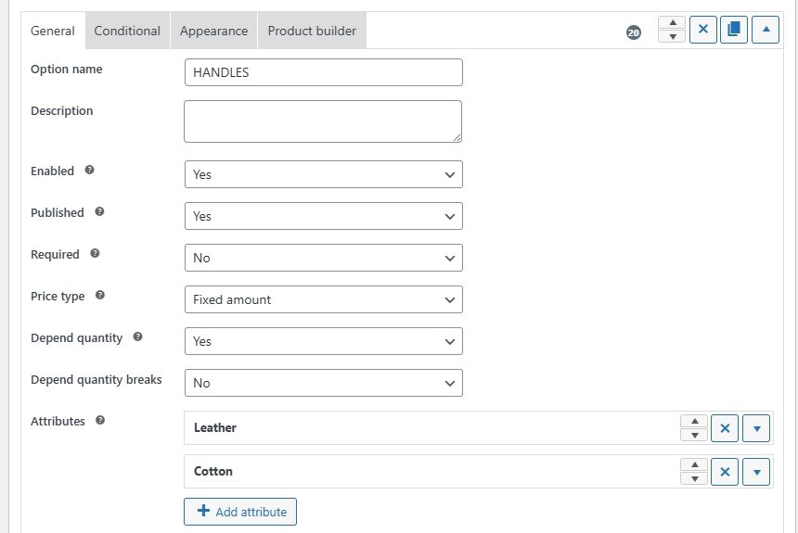Image resolution: width=798 pixels, height=533 pixels.
Task: Switch to the Conditional tab
Action: pyautogui.click(x=127, y=31)
